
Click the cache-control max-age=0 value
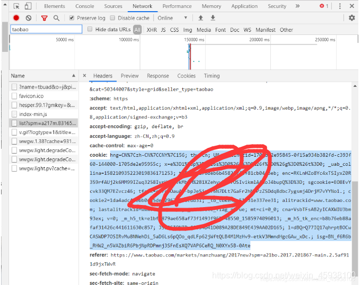point(140,146)
